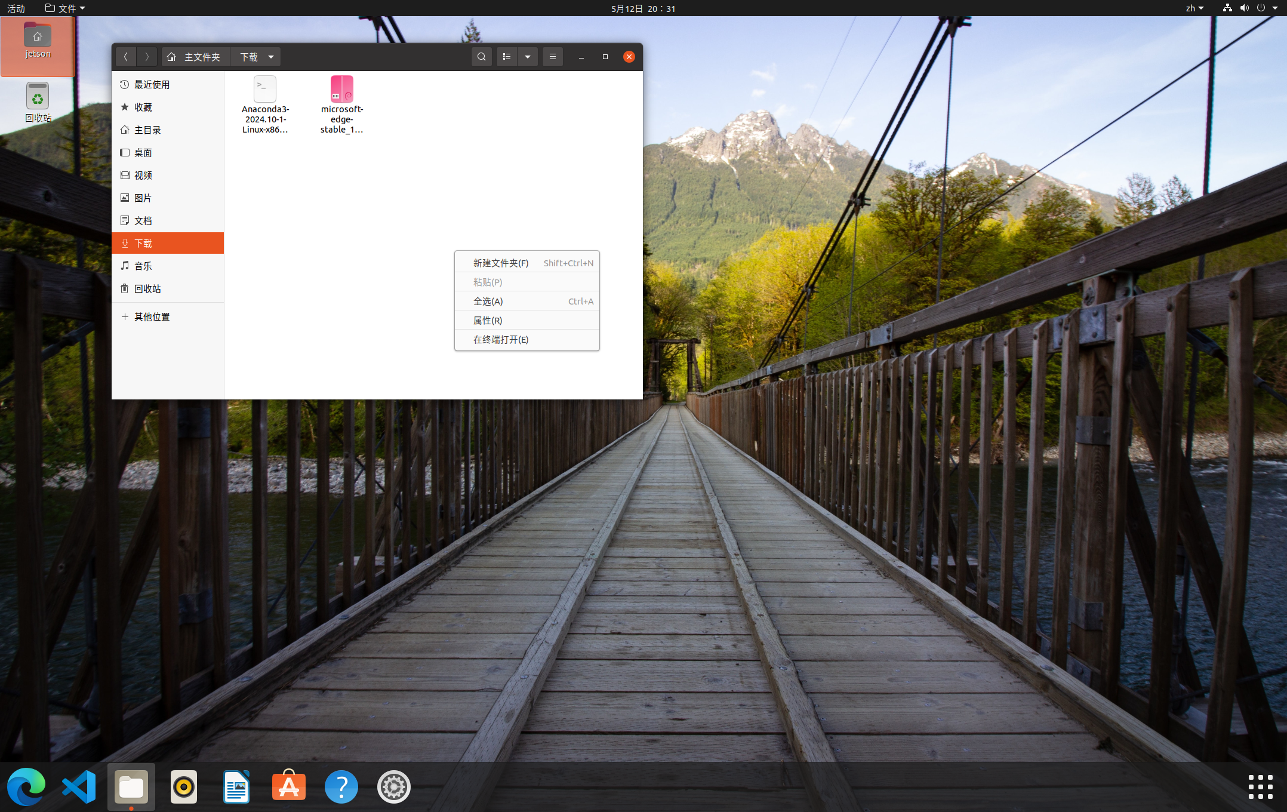Click the Files icon in the dock

[x=131, y=786]
